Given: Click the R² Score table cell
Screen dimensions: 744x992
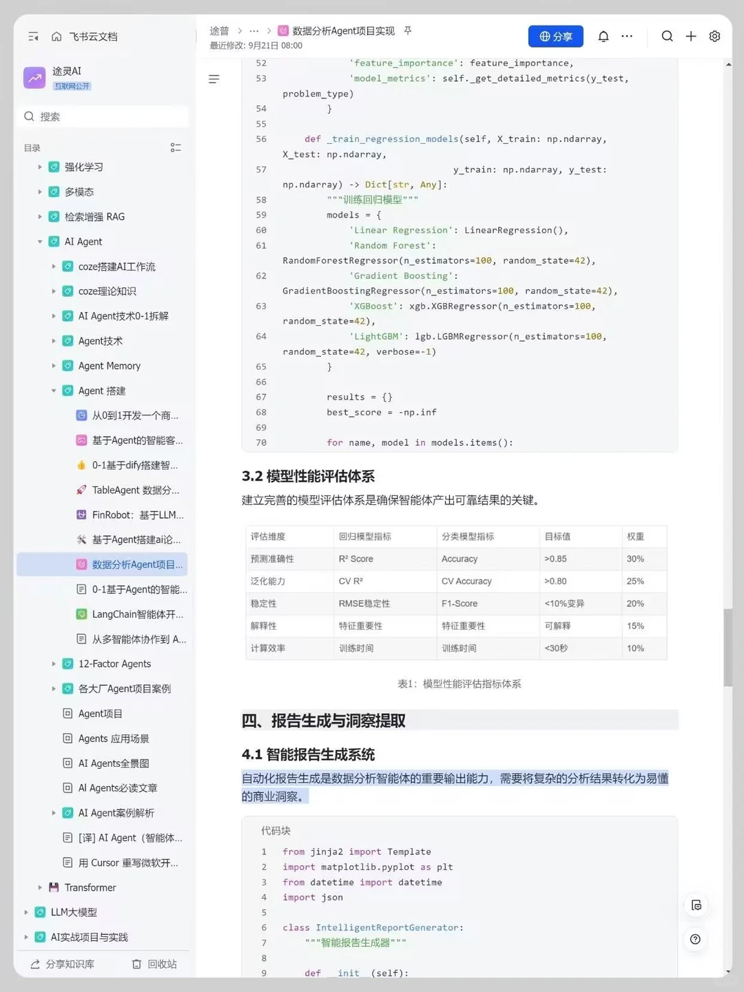Looking at the screenshot, I should click(385, 559).
